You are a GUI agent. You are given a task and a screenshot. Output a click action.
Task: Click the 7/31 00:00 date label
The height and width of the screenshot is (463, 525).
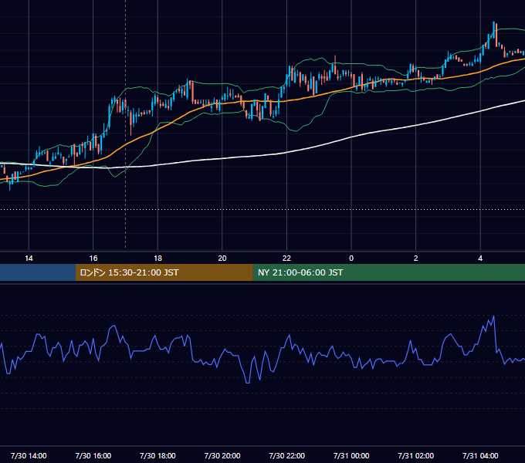(x=351, y=455)
